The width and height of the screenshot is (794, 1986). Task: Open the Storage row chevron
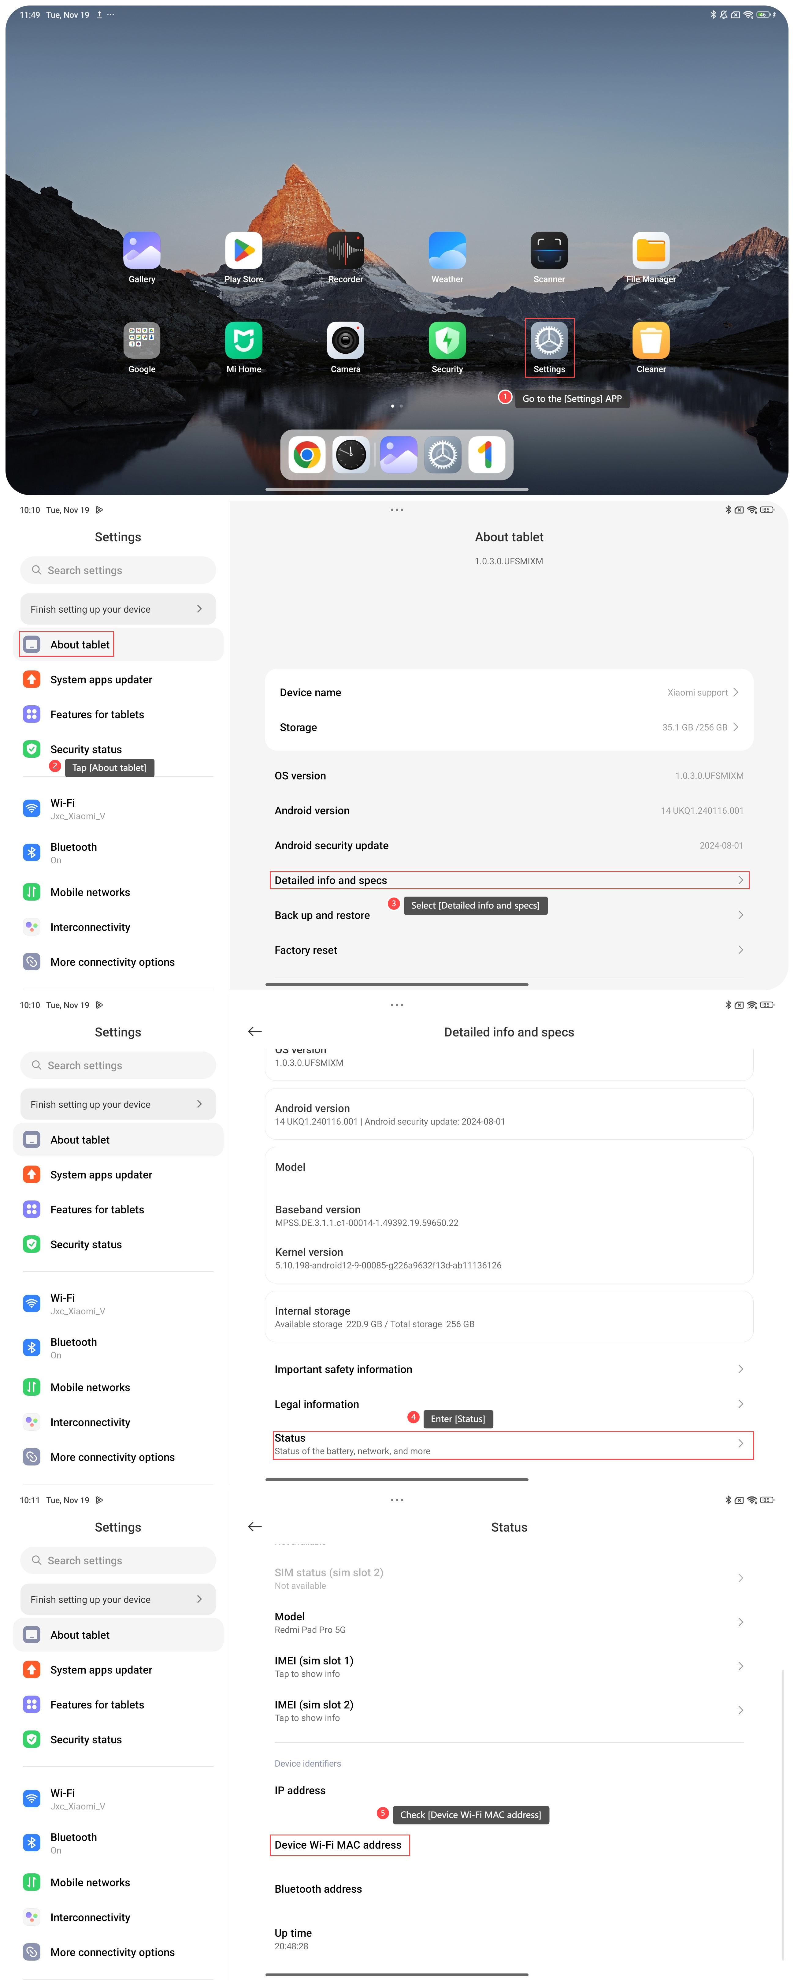[x=735, y=727]
